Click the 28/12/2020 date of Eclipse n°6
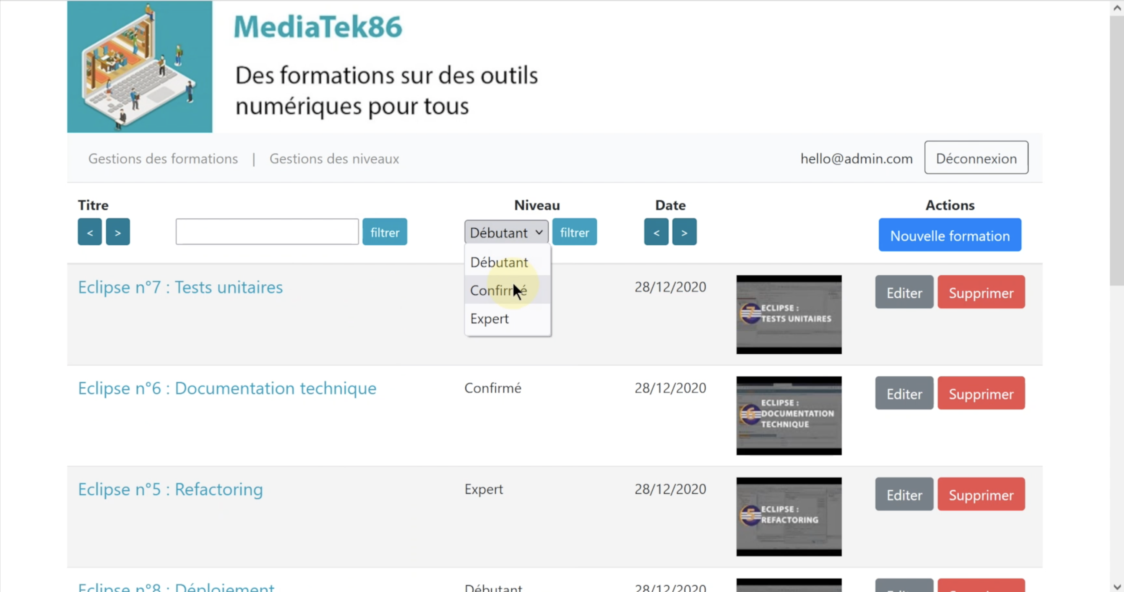The image size is (1124, 592). coord(670,388)
